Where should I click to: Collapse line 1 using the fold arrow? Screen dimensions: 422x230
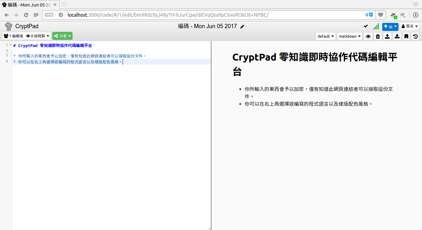pyautogui.click(x=10, y=45)
